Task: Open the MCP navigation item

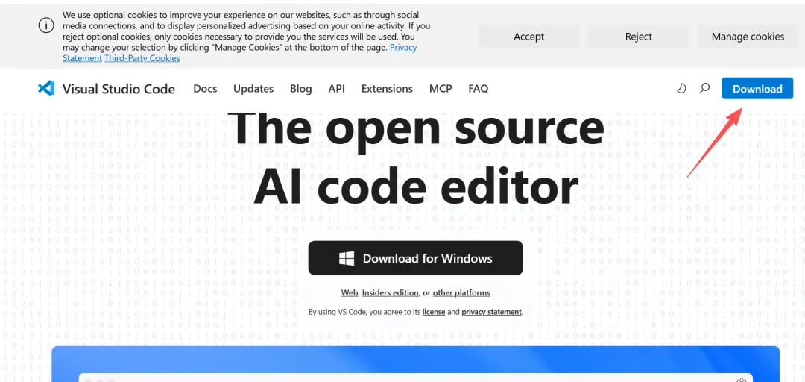Action: click(x=441, y=89)
